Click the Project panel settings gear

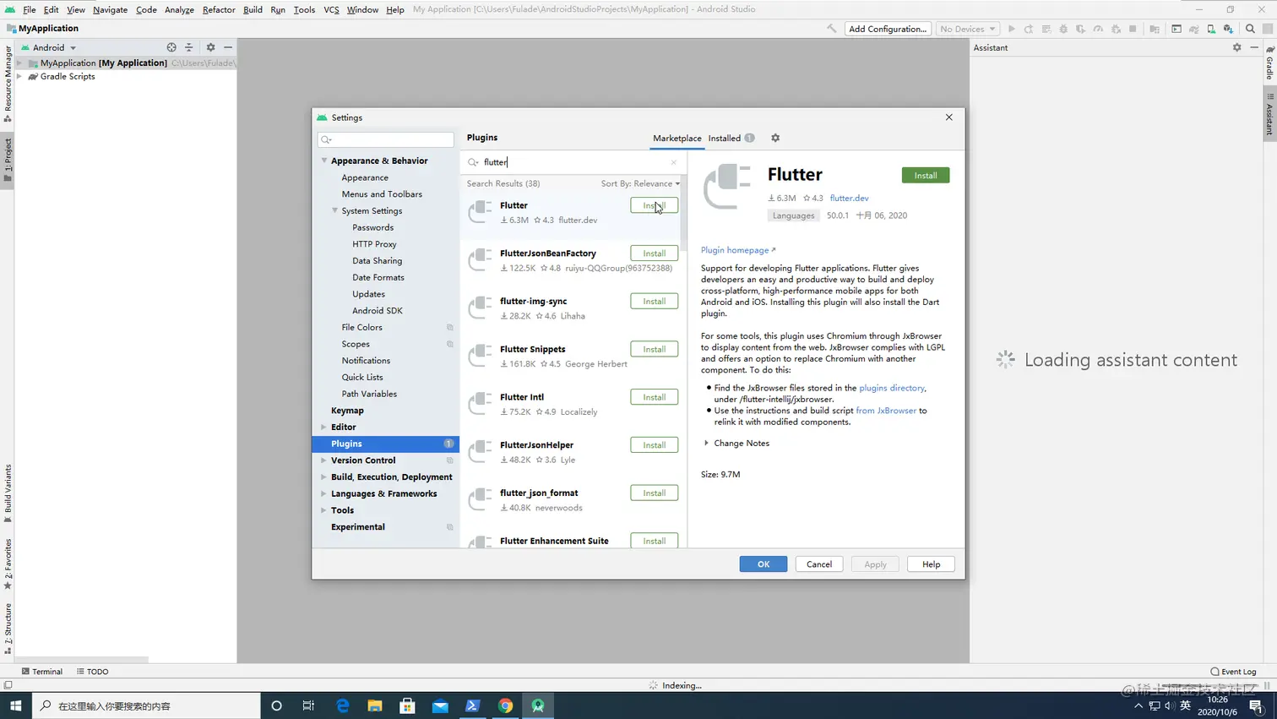click(x=209, y=47)
